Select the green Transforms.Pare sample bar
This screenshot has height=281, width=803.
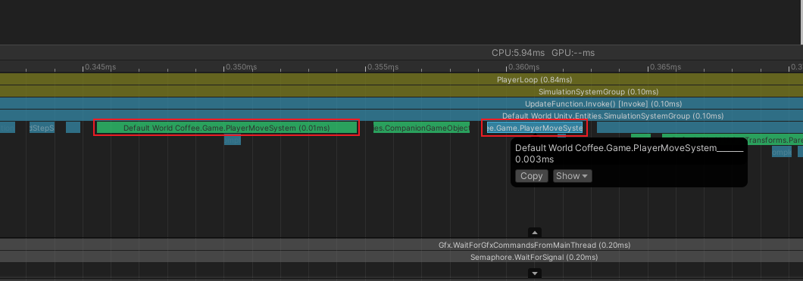pyautogui.click(x=733, y=140)
